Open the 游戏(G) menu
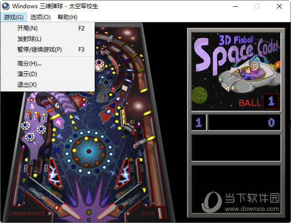Image resolution: width=291 pixels, height=223 pixels. (14, 17)
